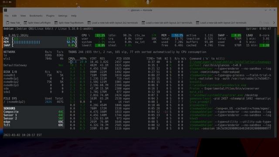Click the FILE SYS section header
This screenshot has height=157, width=279.
point(10,99)
